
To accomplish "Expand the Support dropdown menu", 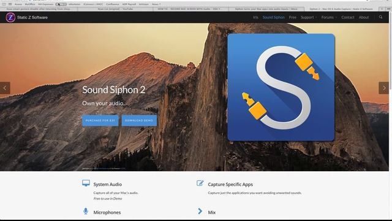I will 309,17.
